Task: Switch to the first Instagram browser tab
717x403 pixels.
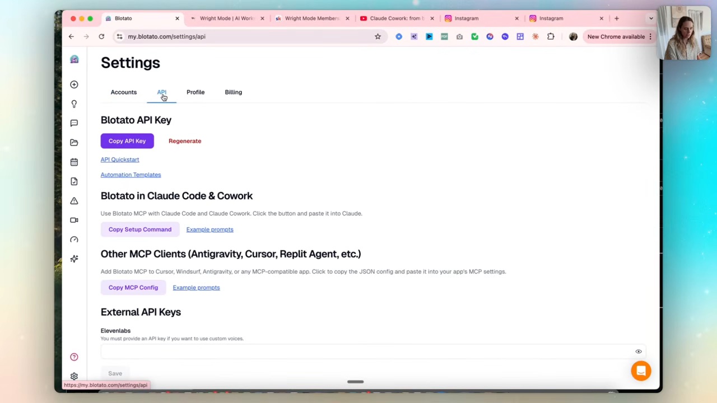Action: click(x=482, y=18)
